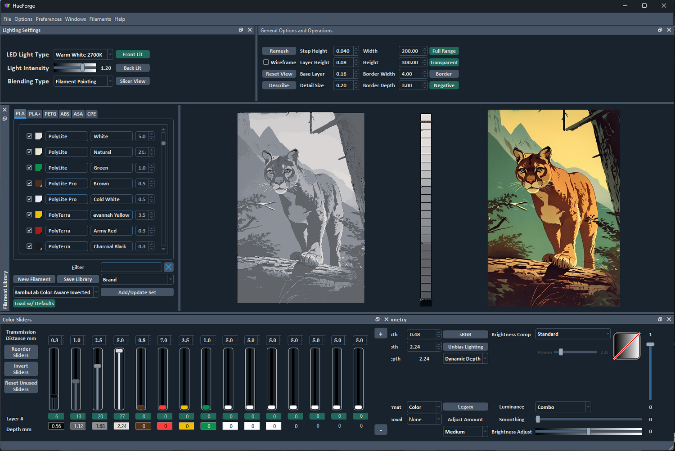Undock the Color Sliders panel

[378, 319]
